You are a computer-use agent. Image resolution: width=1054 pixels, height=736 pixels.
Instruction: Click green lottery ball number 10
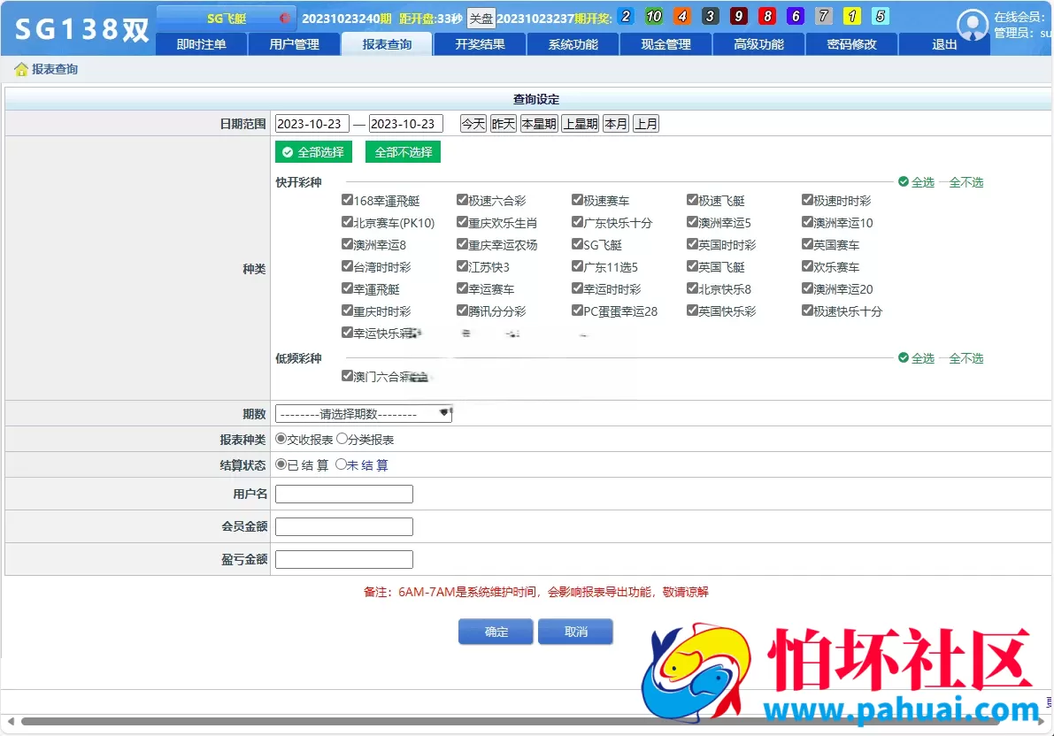(654, 16)
